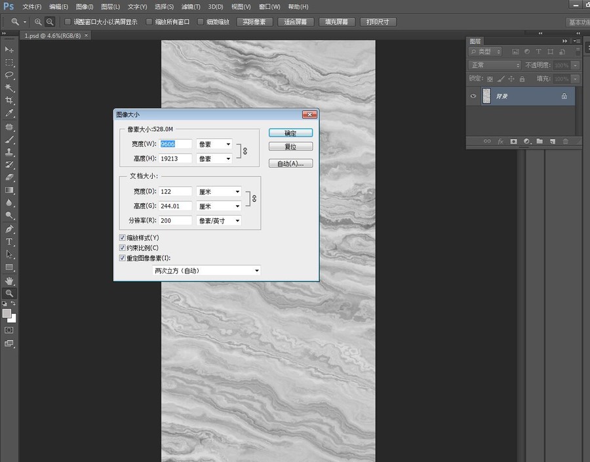
Task: Create a new fill or adjustment layer
Action: click(x=527, y=141)
